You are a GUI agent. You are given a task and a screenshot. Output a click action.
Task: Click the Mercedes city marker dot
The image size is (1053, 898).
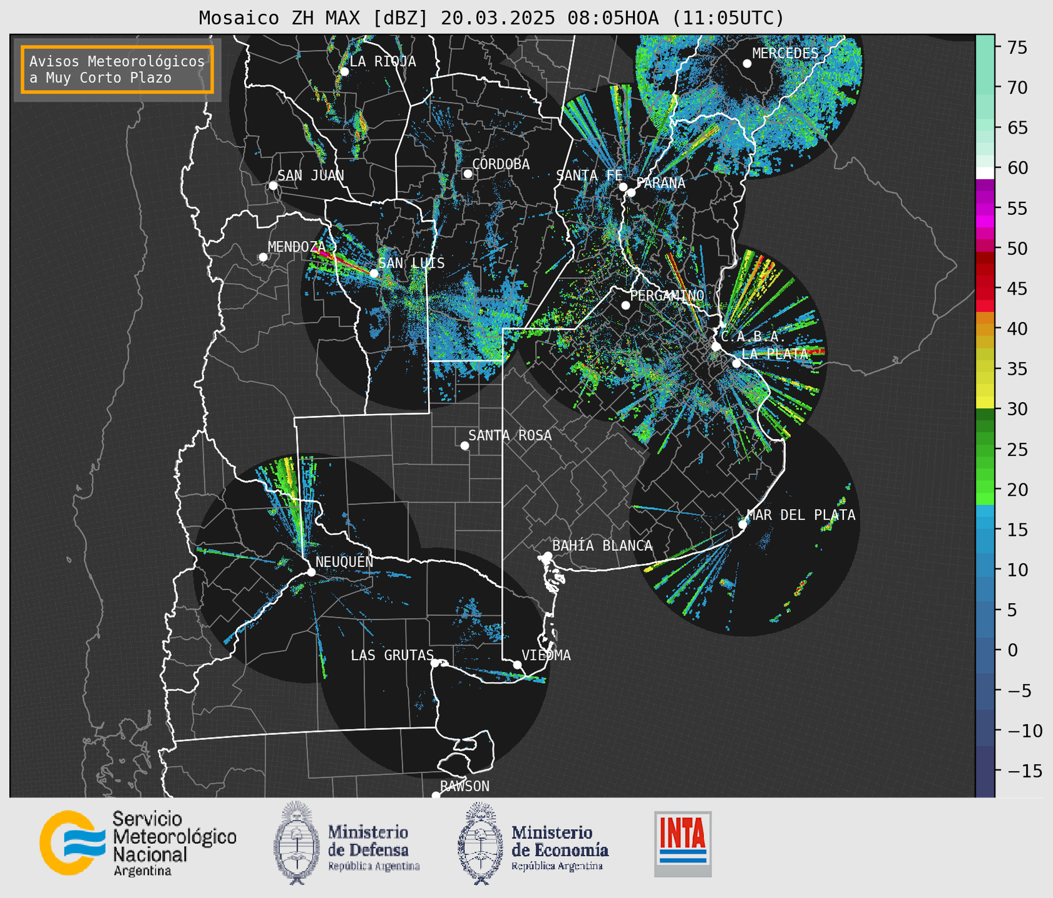point(747,64)
